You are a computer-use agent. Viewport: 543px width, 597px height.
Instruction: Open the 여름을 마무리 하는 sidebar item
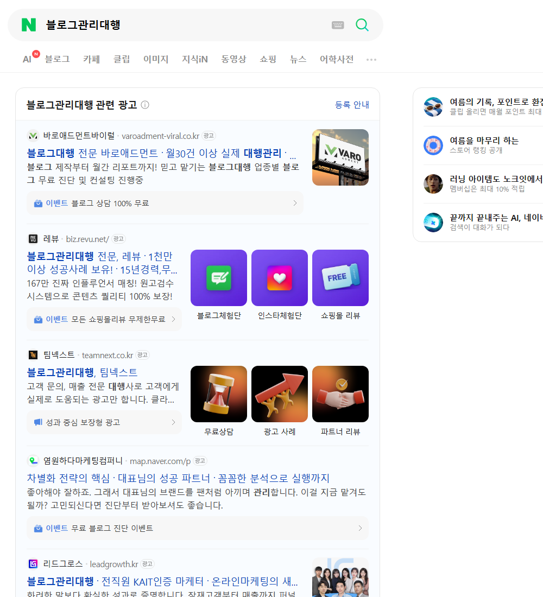(x=483, y=145)
